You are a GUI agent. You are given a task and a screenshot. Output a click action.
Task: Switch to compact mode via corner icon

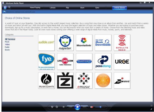pyautogui.click(x=151, y=109)
